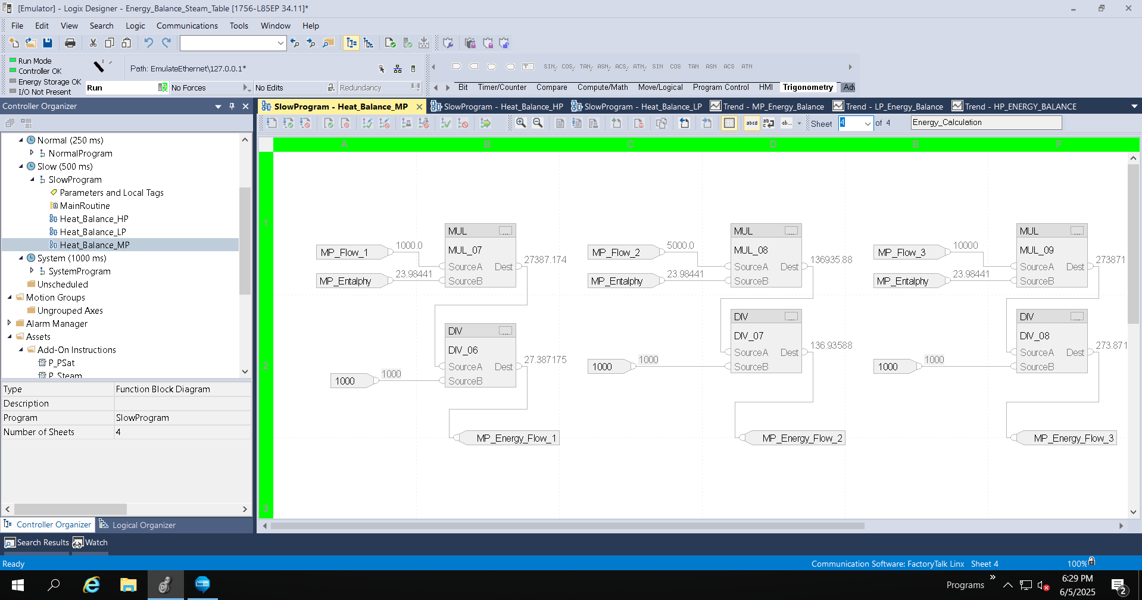Image resolution: width=1142 pixels, height=600 pixels.
Task: Open the Controller Properties wrench icon
Action: point(448,43)
